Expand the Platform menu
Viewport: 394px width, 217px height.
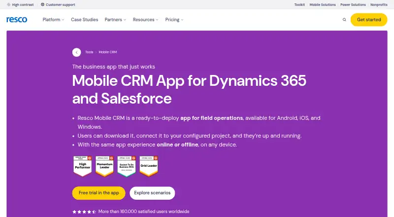53,20
